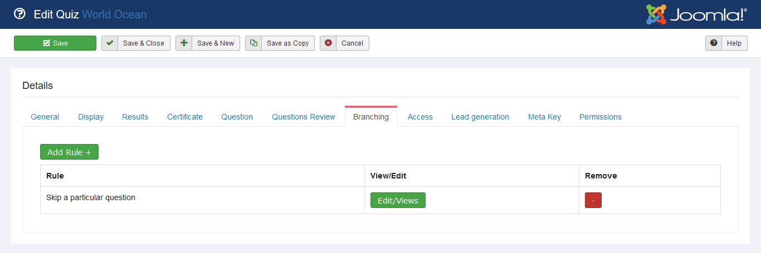
Task: Switch to Questions Review tab
Action: 304,117
